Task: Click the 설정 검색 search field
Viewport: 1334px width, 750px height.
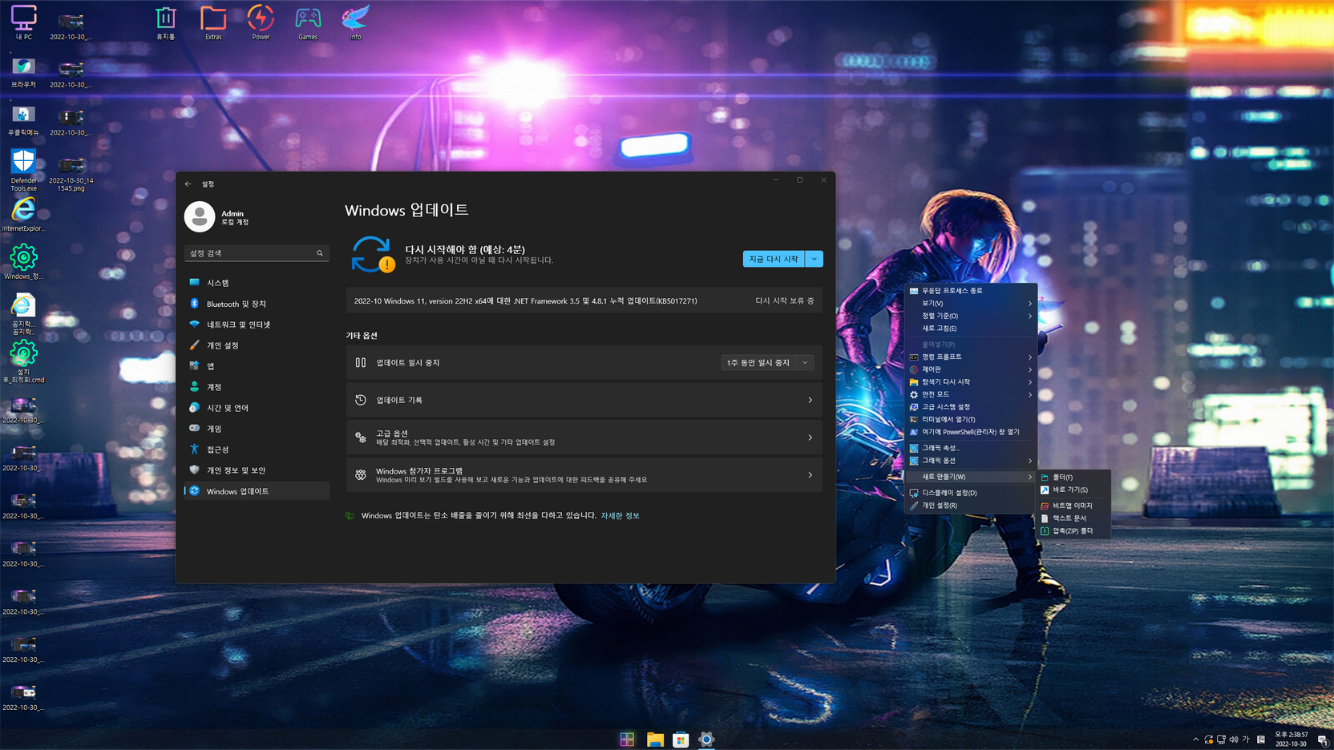Action: [257, 253]
